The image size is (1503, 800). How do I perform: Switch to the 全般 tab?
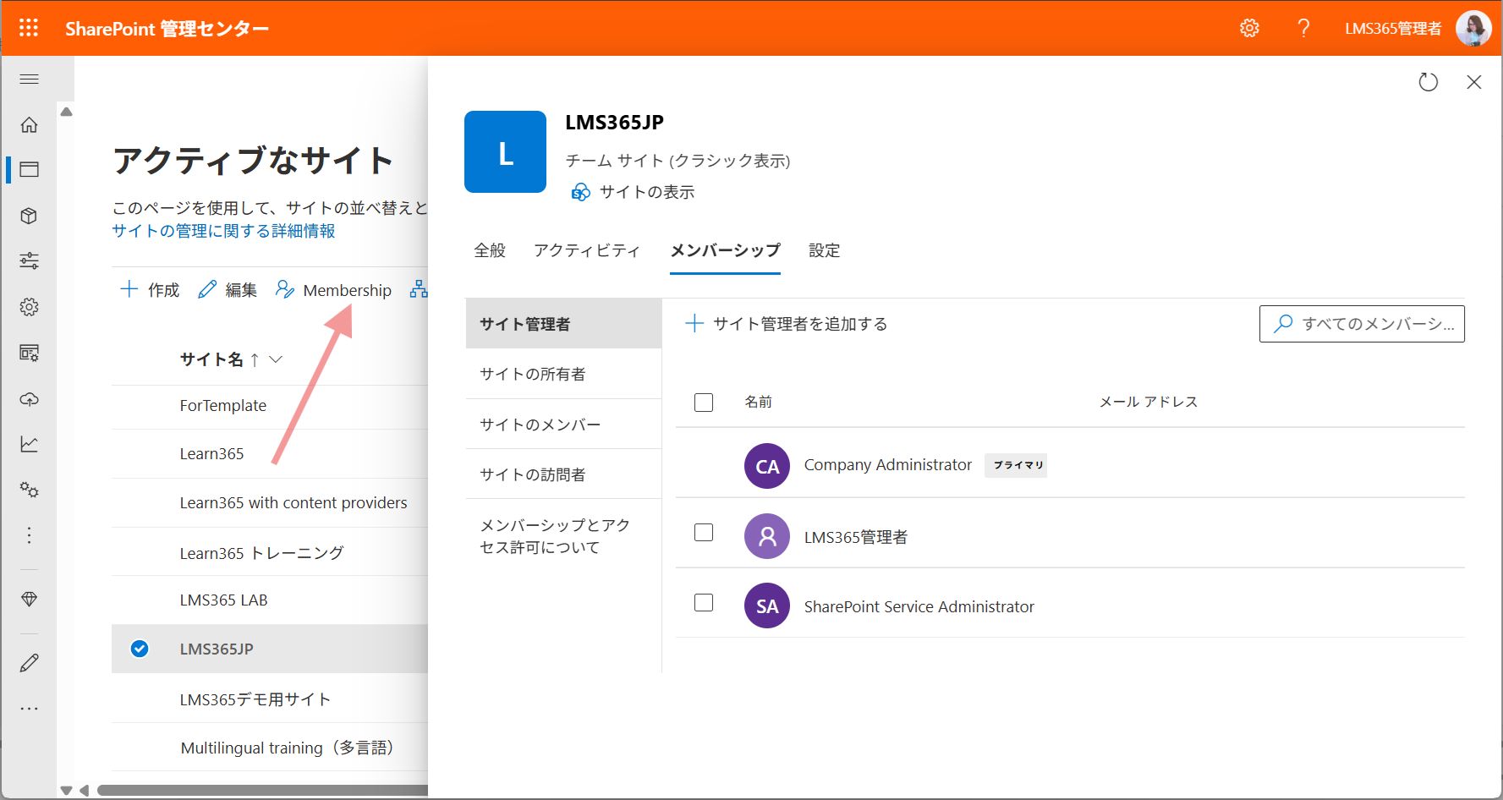point(490,250)
